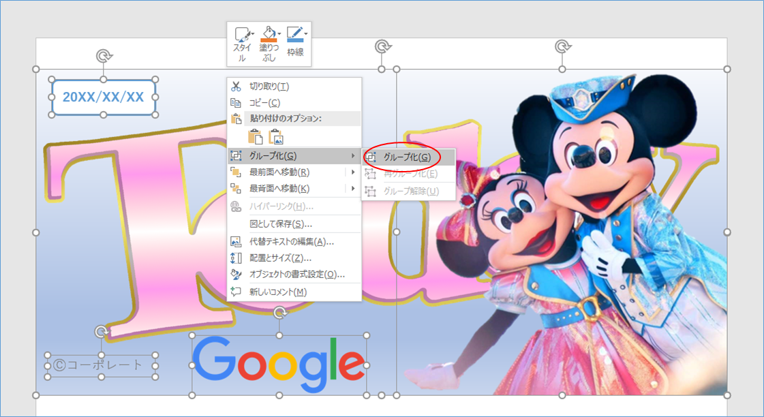Click the alt text picture icon

(236, 242)
